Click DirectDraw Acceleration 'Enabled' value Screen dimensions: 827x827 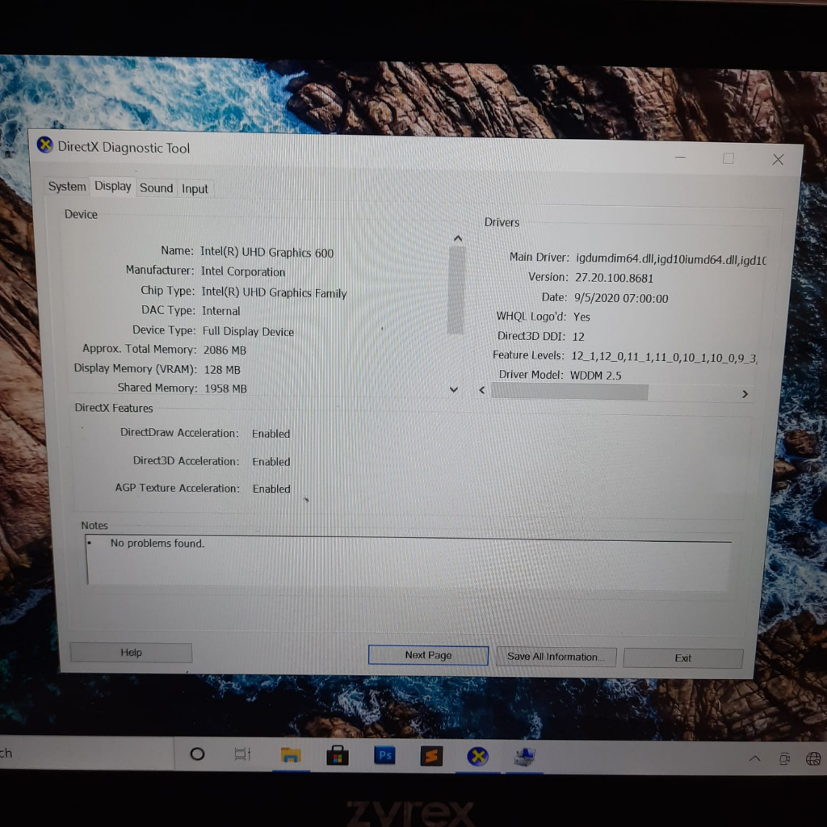tap(271, 434)
